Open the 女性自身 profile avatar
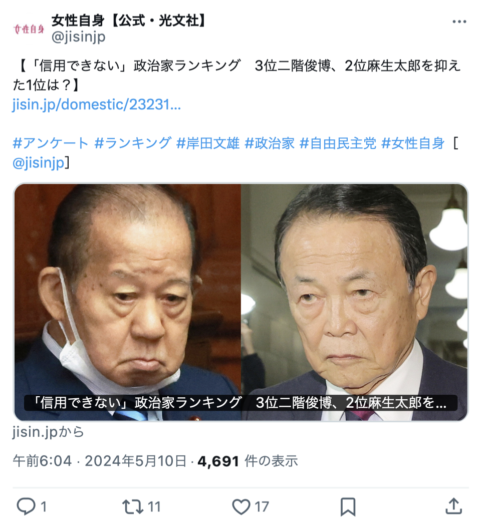 tap(29, 29)
